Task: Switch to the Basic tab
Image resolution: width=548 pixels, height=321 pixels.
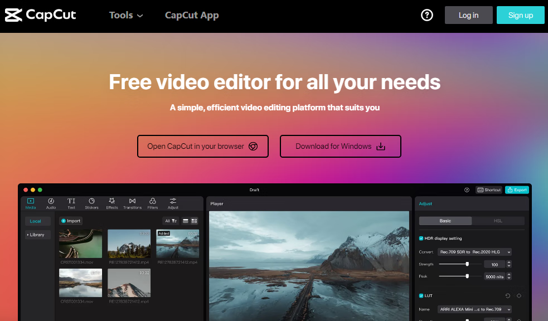Action: pyautogui.click(x=445, y=221)
